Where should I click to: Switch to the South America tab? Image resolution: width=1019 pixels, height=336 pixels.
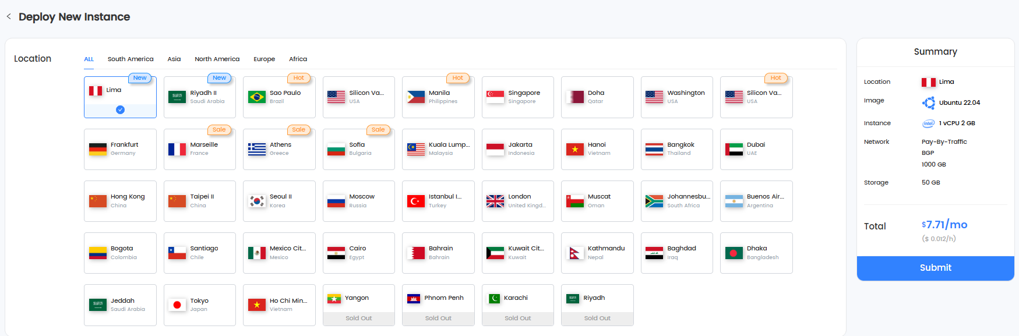pos(131,59)
